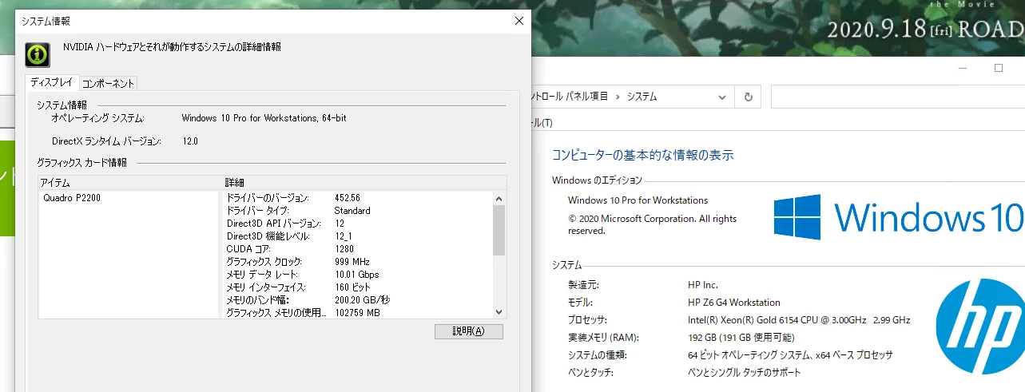The height and width of the screenshot is (392, 1025).
Task: Select the Direct3D 機能レベル row
Action: (x=357, y=236)
